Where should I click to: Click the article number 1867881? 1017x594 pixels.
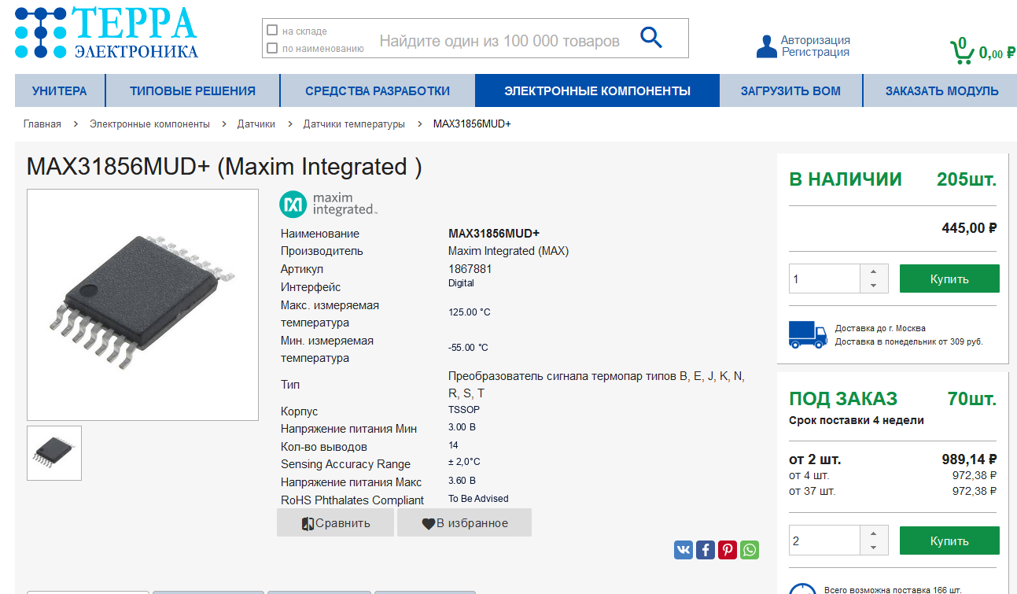coord(470,269)
